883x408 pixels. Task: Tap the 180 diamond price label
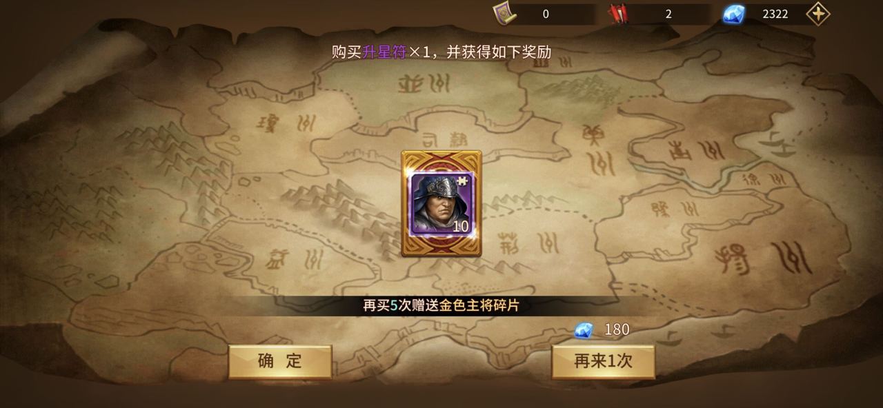[617, 329]
